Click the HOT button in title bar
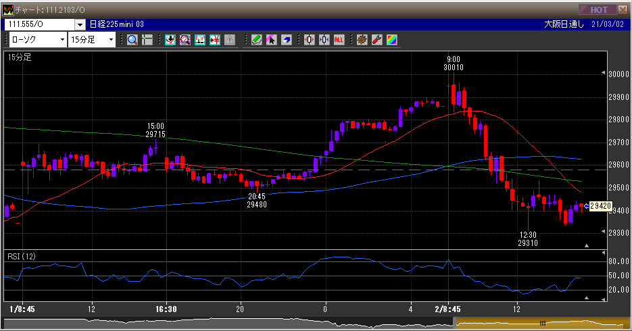Viewport: 632px width, 331px height. [598, 9]
